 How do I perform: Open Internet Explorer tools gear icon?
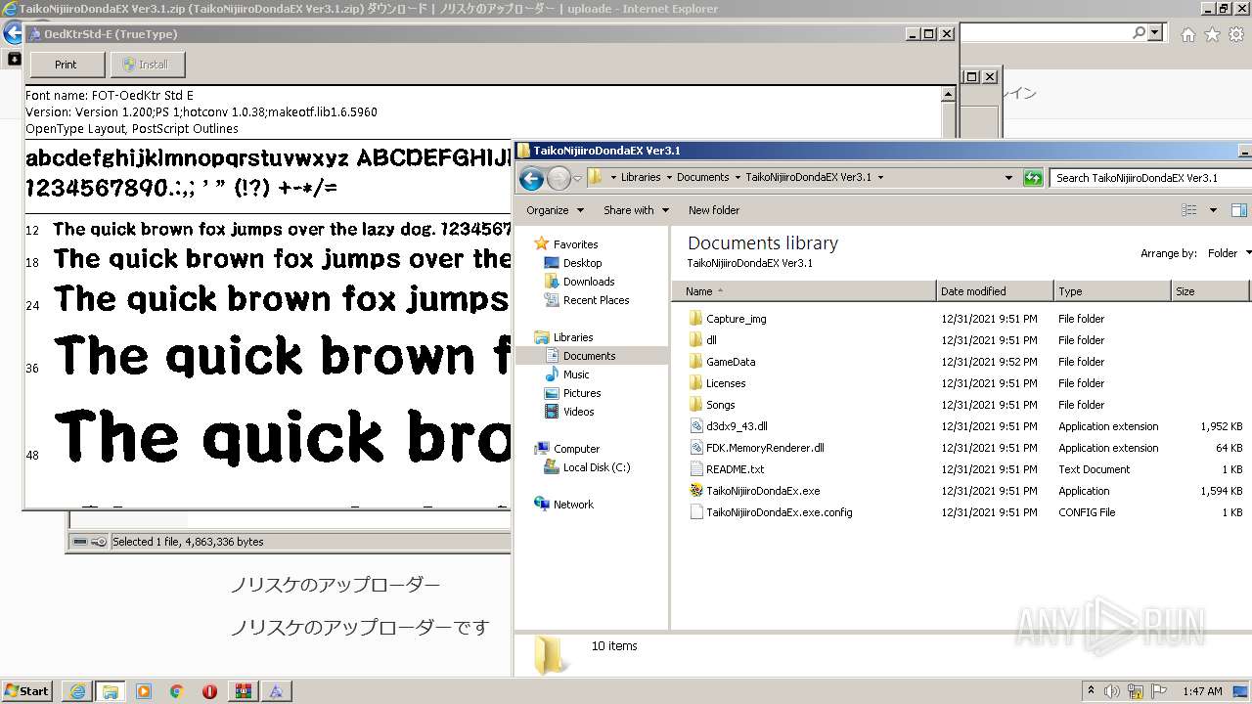[x=1236, y=34]
